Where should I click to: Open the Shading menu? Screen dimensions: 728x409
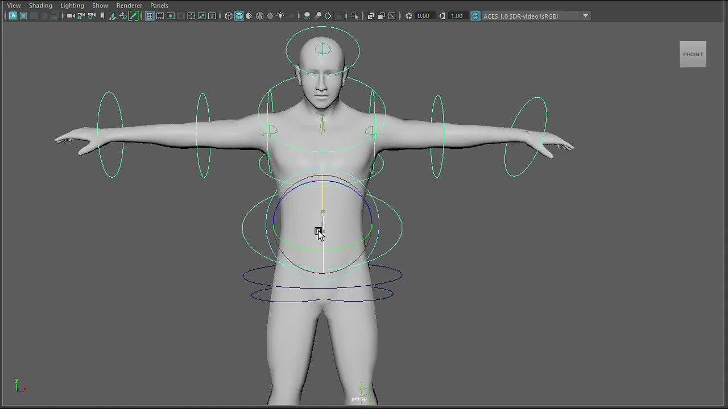[x=40, y=5]
